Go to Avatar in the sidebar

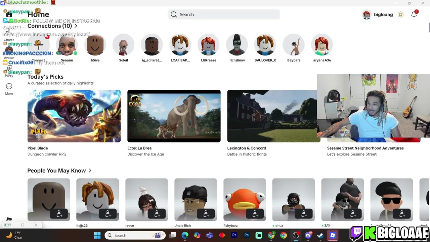coord(9,53)
